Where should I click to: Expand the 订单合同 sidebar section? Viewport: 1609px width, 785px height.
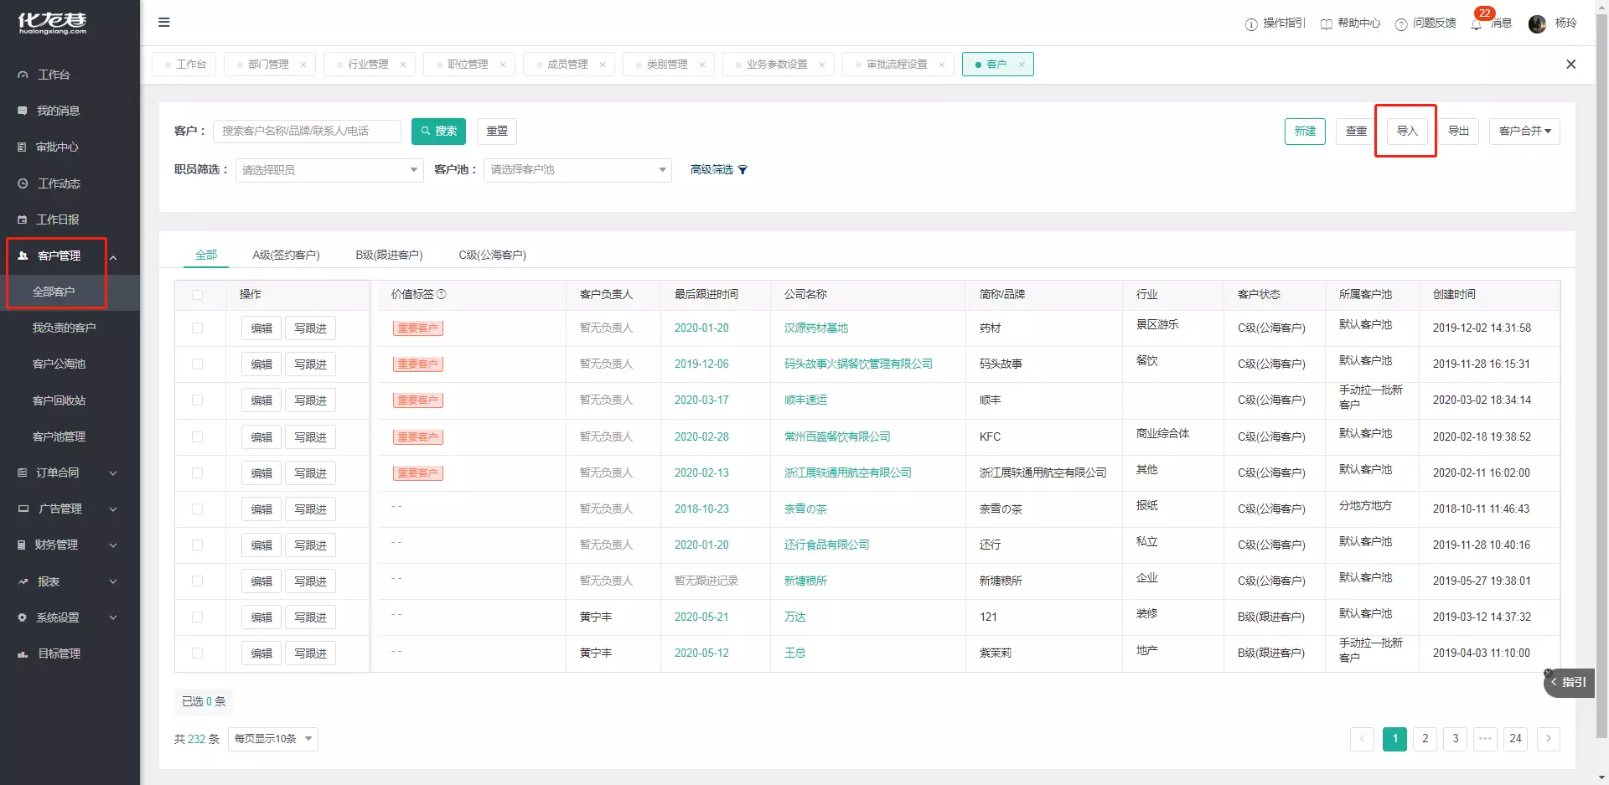(x=113, y=473)
